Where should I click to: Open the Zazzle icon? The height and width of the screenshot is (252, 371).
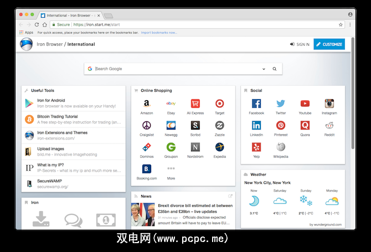pos(220,125)
